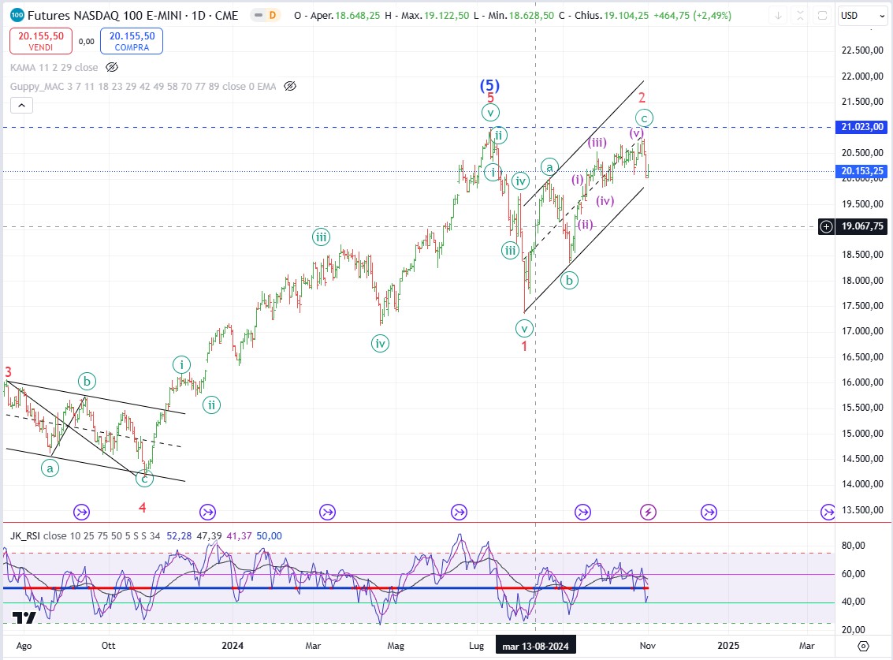Click the NASDAQ 100 symbol logo
Screen dimensions: 893x660
tap(17, 16)
